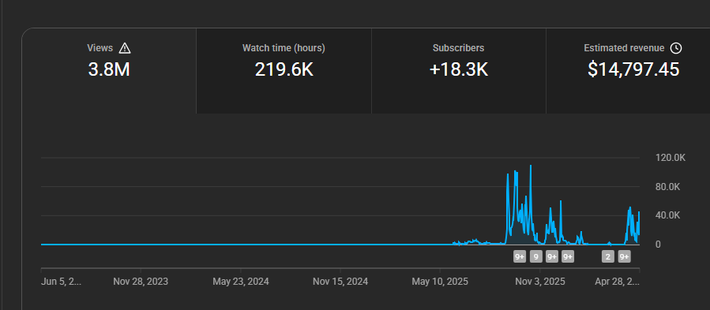Click the 40.0K y-axis label
This screenshot has width=710, height=310.
668,215
